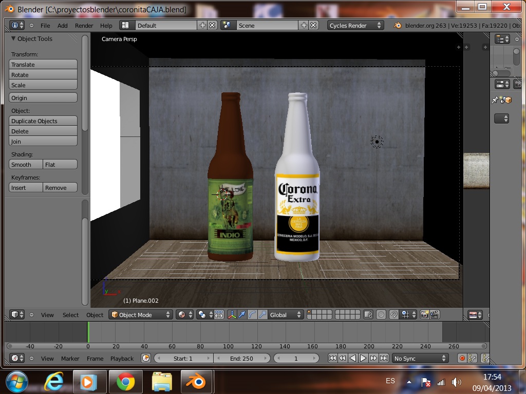Viewport: 526px width, 394px height.
Task: Click Duplicate Objects
Action: pyautogui.click(x=43, y=121)
